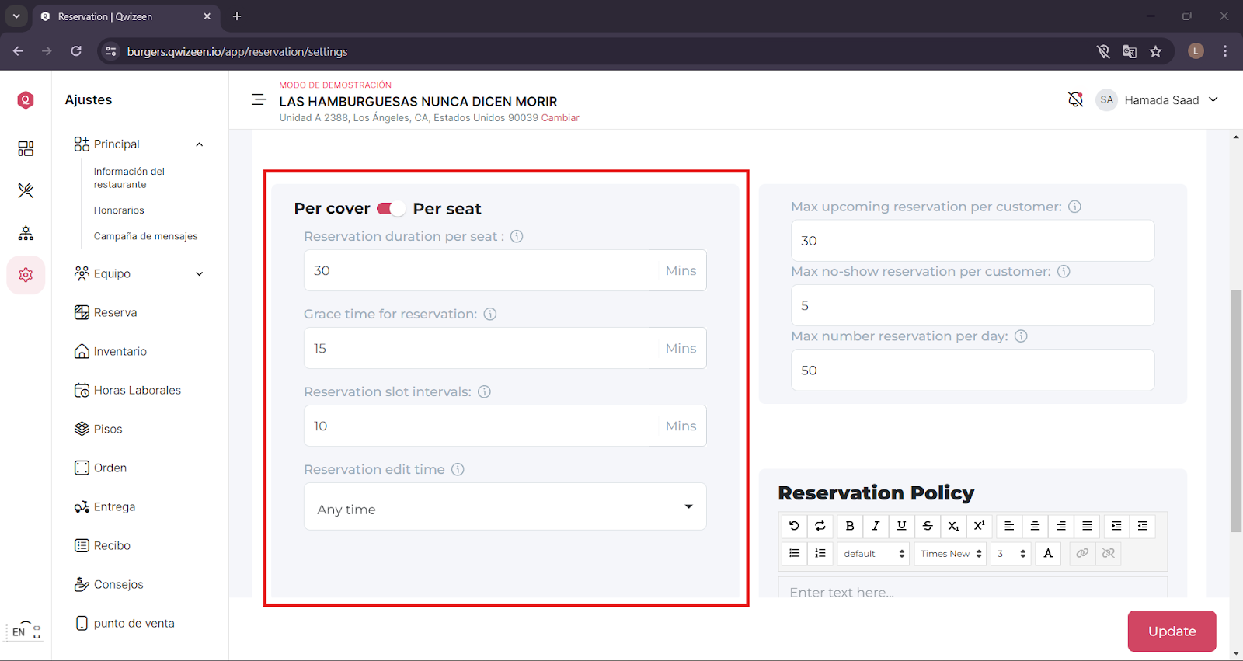Go to Inventario settings
Image resolution: width=1243 pixels, height=661 pixels.
pyautogui.click(x=110, y=351)
